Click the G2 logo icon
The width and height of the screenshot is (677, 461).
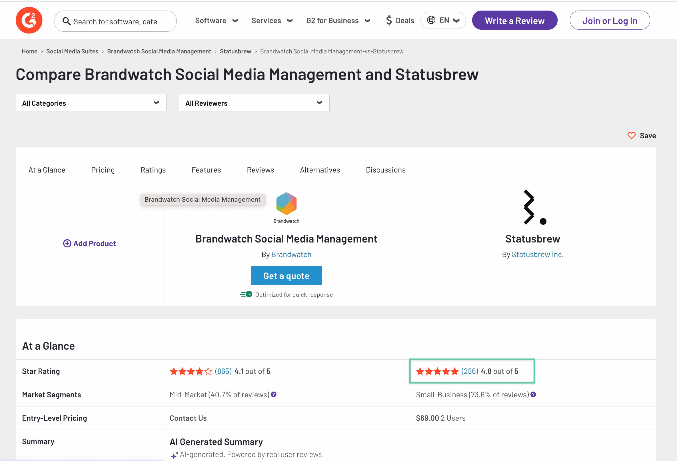pyautogui.click(x=29, y=20)
